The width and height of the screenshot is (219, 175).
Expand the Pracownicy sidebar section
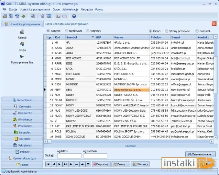[22, 126]
